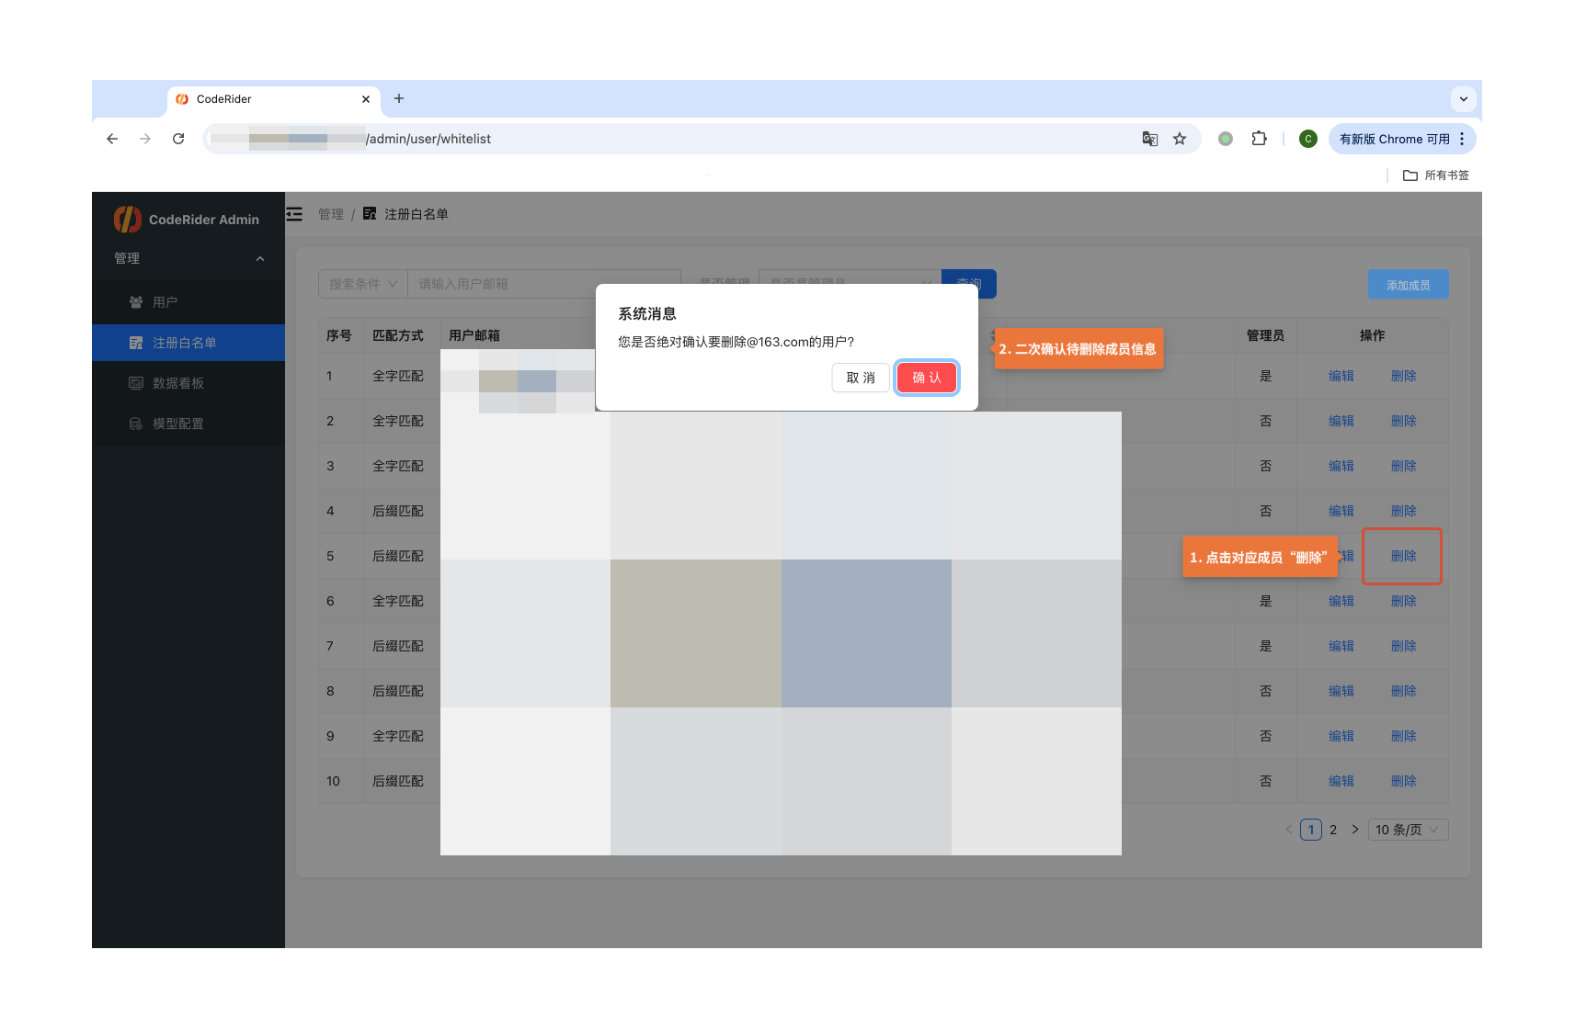Click the browser back arrow
The image size is (1575, 1029).
(112, 139)
